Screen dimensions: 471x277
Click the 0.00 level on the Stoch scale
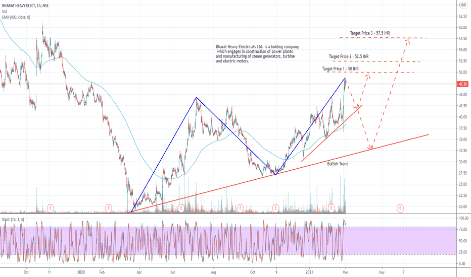click(462, 263)
